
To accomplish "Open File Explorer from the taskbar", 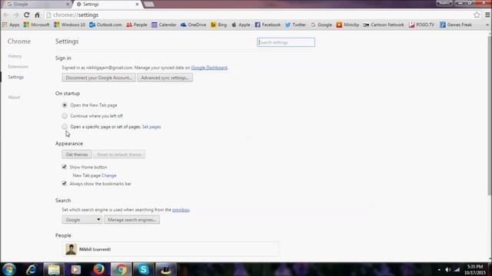I will pyautogui.click(x=54, y=269).
